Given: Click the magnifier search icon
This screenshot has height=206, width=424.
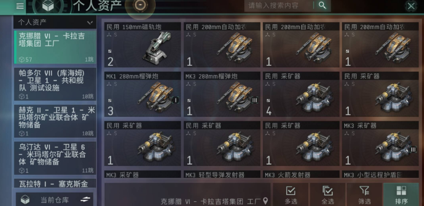Looking at the screenshot, I should (322, 5).
